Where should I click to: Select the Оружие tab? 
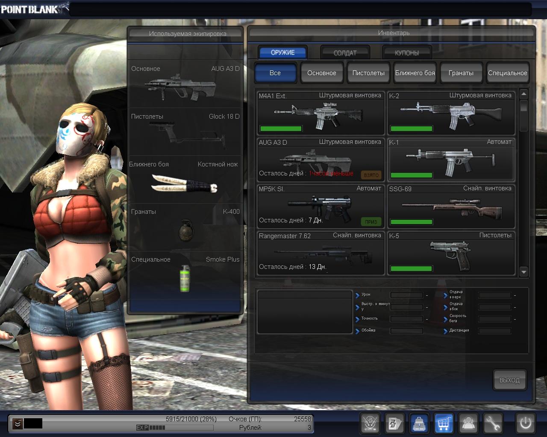tap(282, 52)
